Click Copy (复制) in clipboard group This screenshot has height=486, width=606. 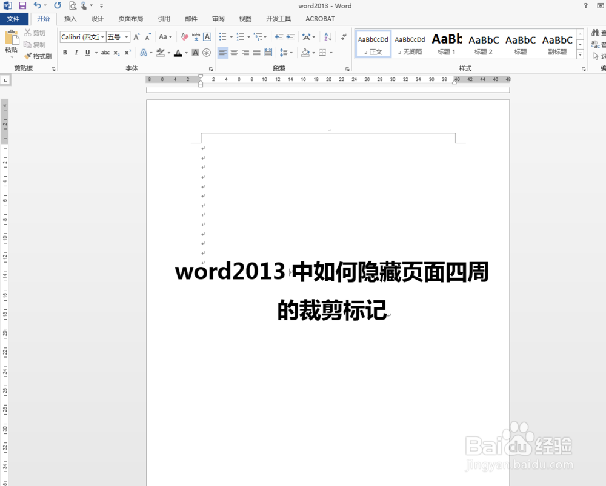pos(35,45)
